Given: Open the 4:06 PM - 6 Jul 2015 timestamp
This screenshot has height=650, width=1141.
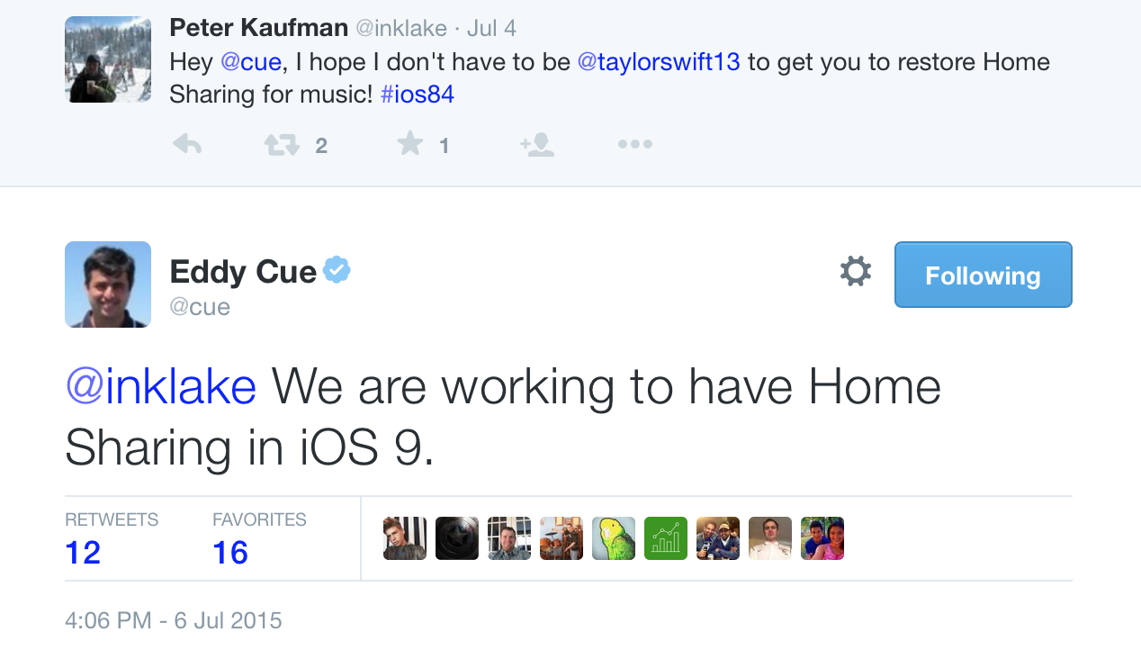Looking at the screenshot, I should pos(174,620).
